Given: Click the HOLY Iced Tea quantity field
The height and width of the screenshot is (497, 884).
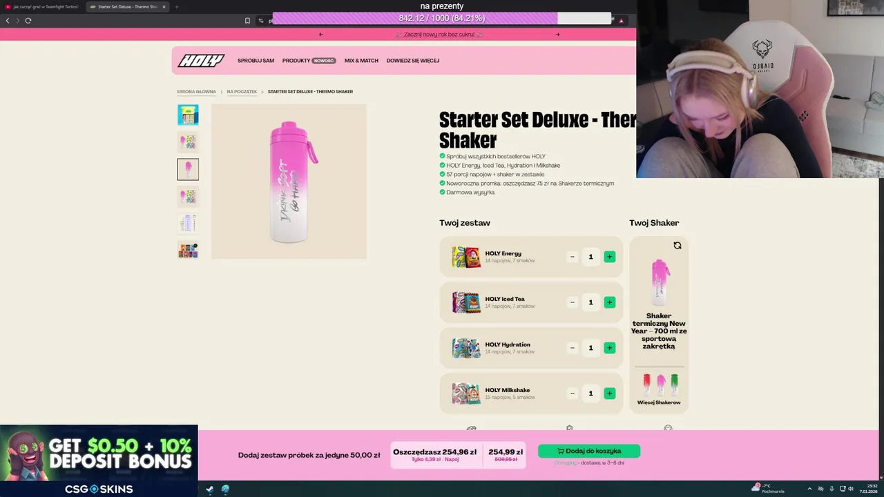Looking at the screenshot, I should (590, 302).
